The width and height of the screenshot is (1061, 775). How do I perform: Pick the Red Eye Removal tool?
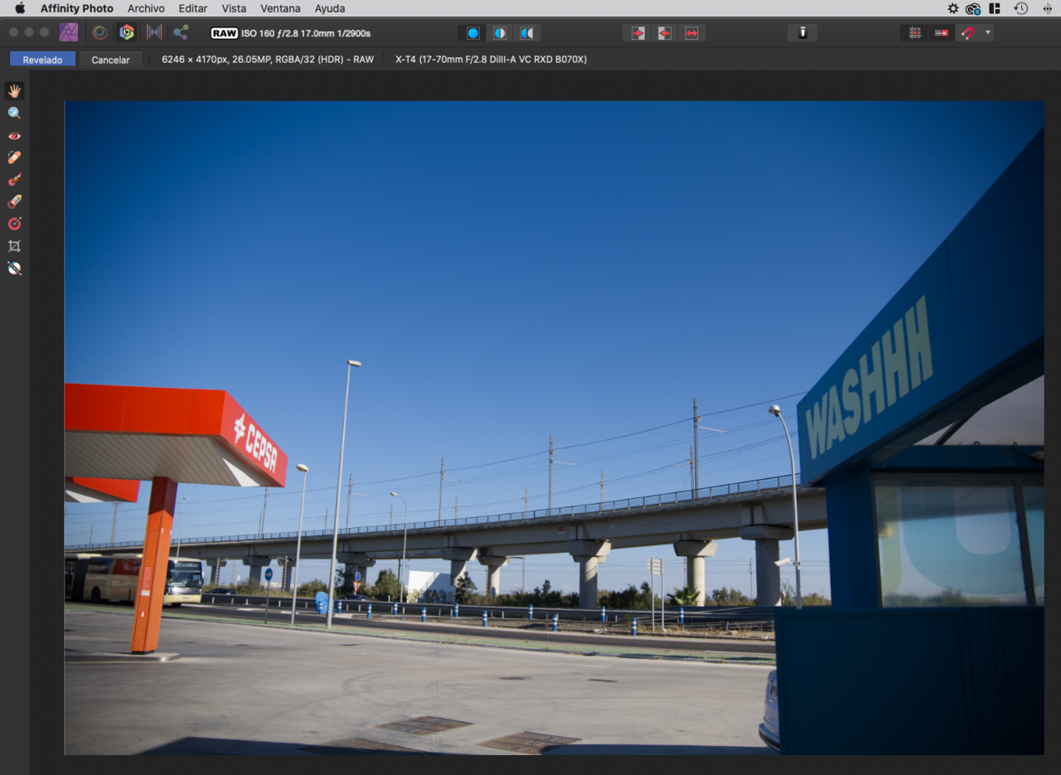(x=14, y=136)
